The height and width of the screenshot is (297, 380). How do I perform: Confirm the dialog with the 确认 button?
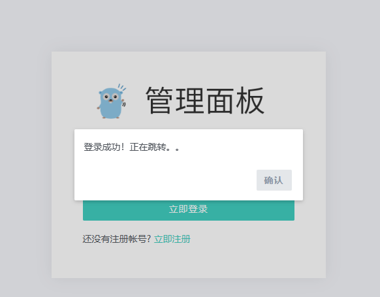pyautogui.click(x=274, y=180)
